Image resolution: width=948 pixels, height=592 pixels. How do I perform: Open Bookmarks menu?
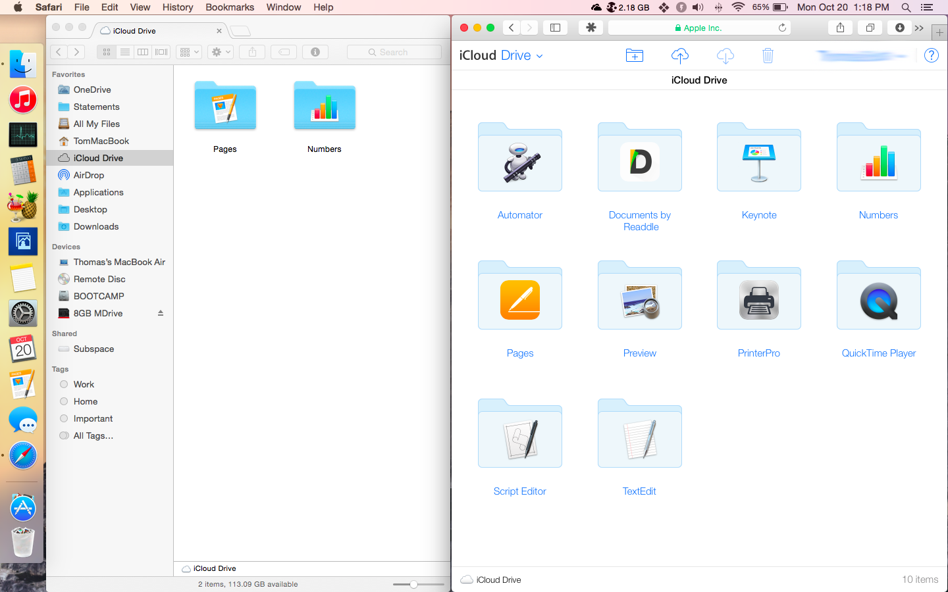tap(230, 7)
